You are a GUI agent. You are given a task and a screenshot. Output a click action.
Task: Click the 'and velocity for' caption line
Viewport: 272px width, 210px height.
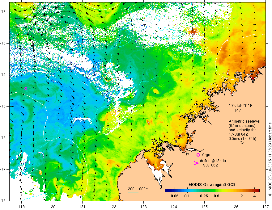coord(242,130)
